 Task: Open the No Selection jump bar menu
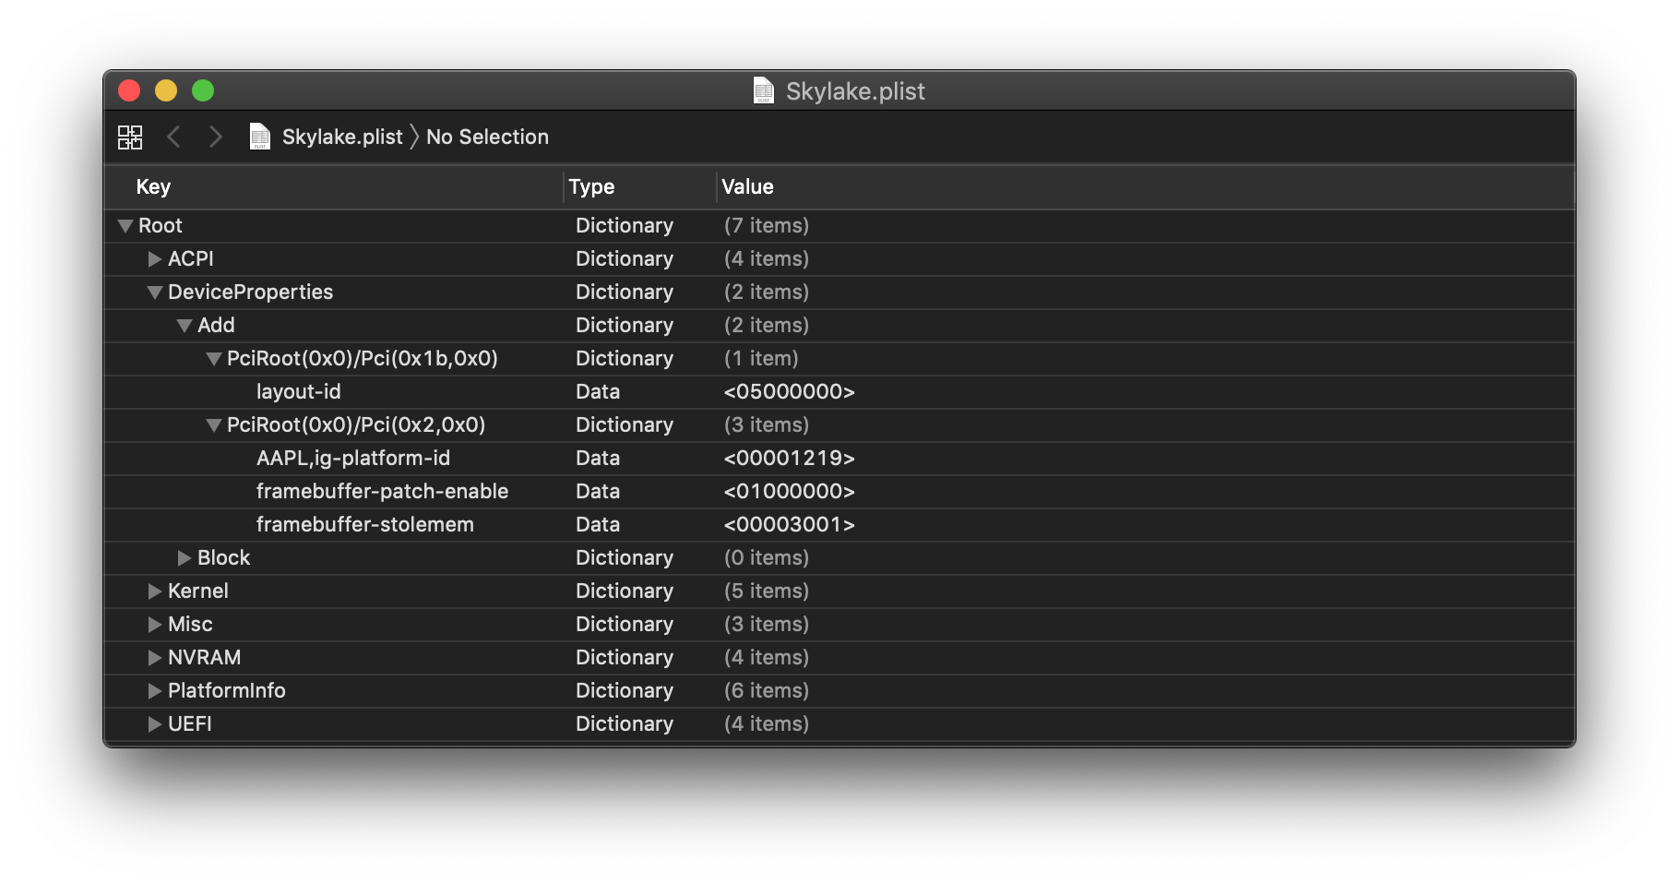487,137
